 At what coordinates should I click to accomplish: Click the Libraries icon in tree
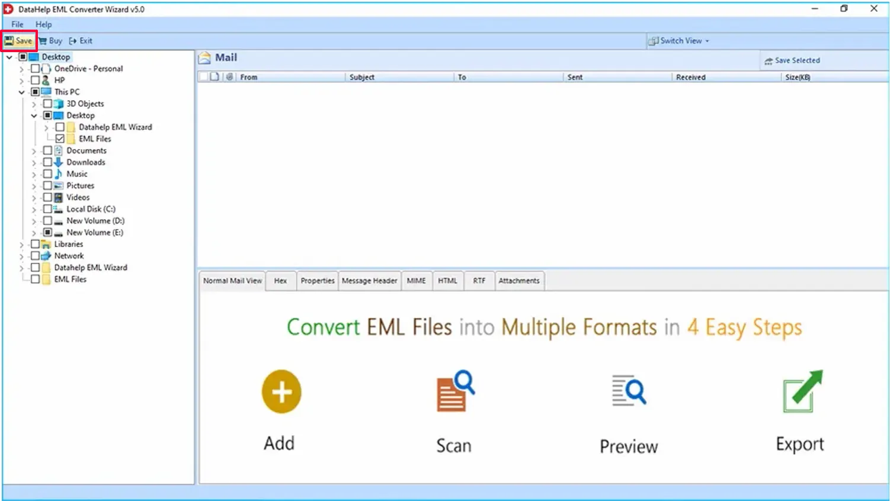pos(46,244)
